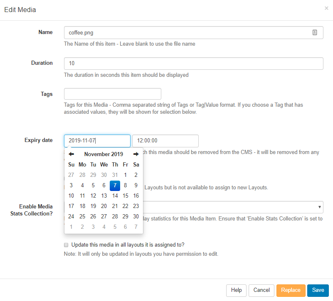This screenshot has height=301, width=333.
Task: Select October 27 in the calendar grid
Action: point(72,175)
